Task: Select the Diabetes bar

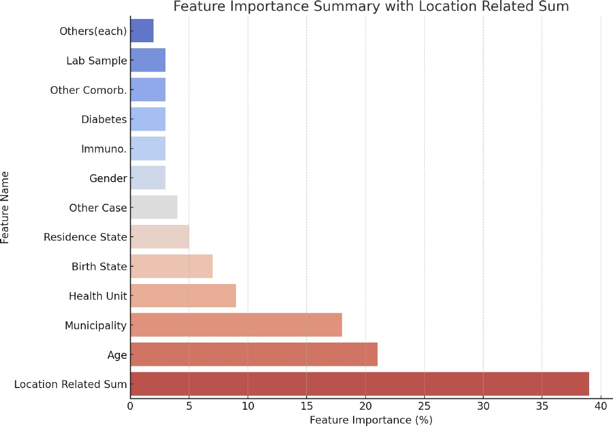Action: (148, 119)
